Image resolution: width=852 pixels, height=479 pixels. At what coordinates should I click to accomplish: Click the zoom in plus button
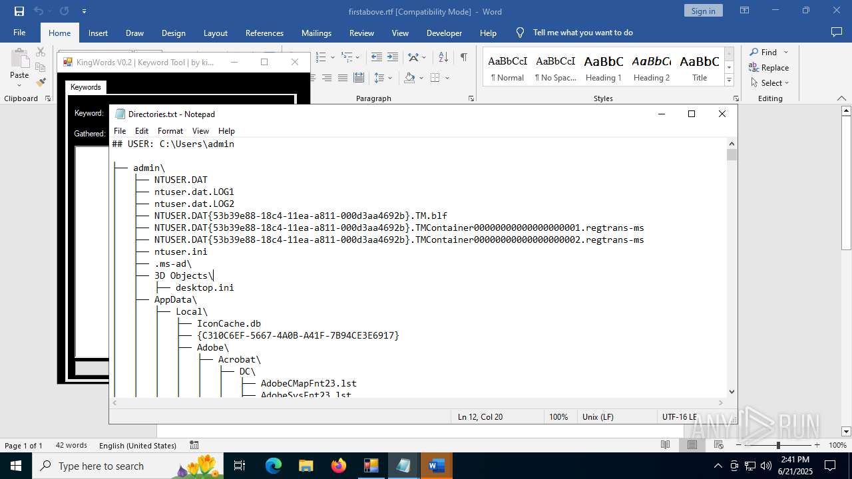tap(817, 445)
